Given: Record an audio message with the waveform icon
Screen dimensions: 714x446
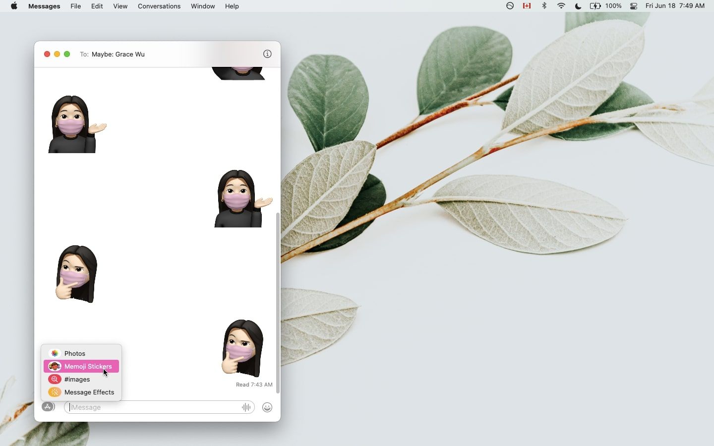Looking at the screenshot, I should (246, 407).
